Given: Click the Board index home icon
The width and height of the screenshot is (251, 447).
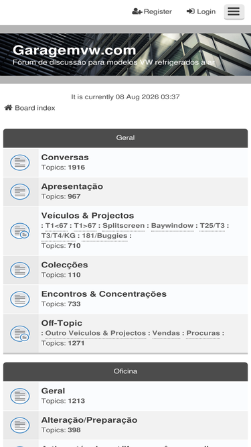Looking at the screenshot, I should (8, 108).
